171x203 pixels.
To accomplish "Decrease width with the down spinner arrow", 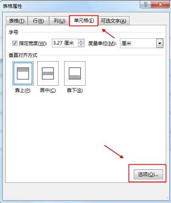I will point(81,45).
